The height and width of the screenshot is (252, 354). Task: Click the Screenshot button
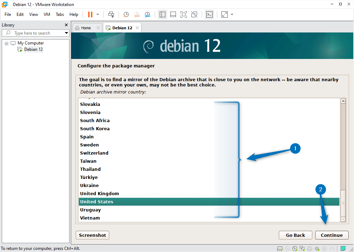coord(92,235)
